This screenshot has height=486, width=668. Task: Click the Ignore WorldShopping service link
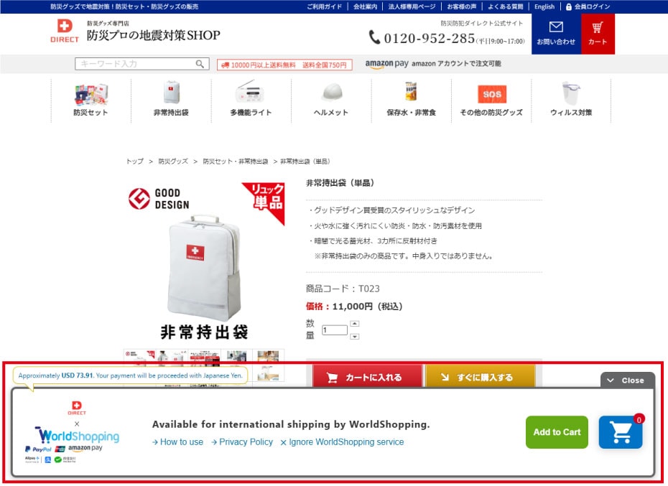coord(342,442)
